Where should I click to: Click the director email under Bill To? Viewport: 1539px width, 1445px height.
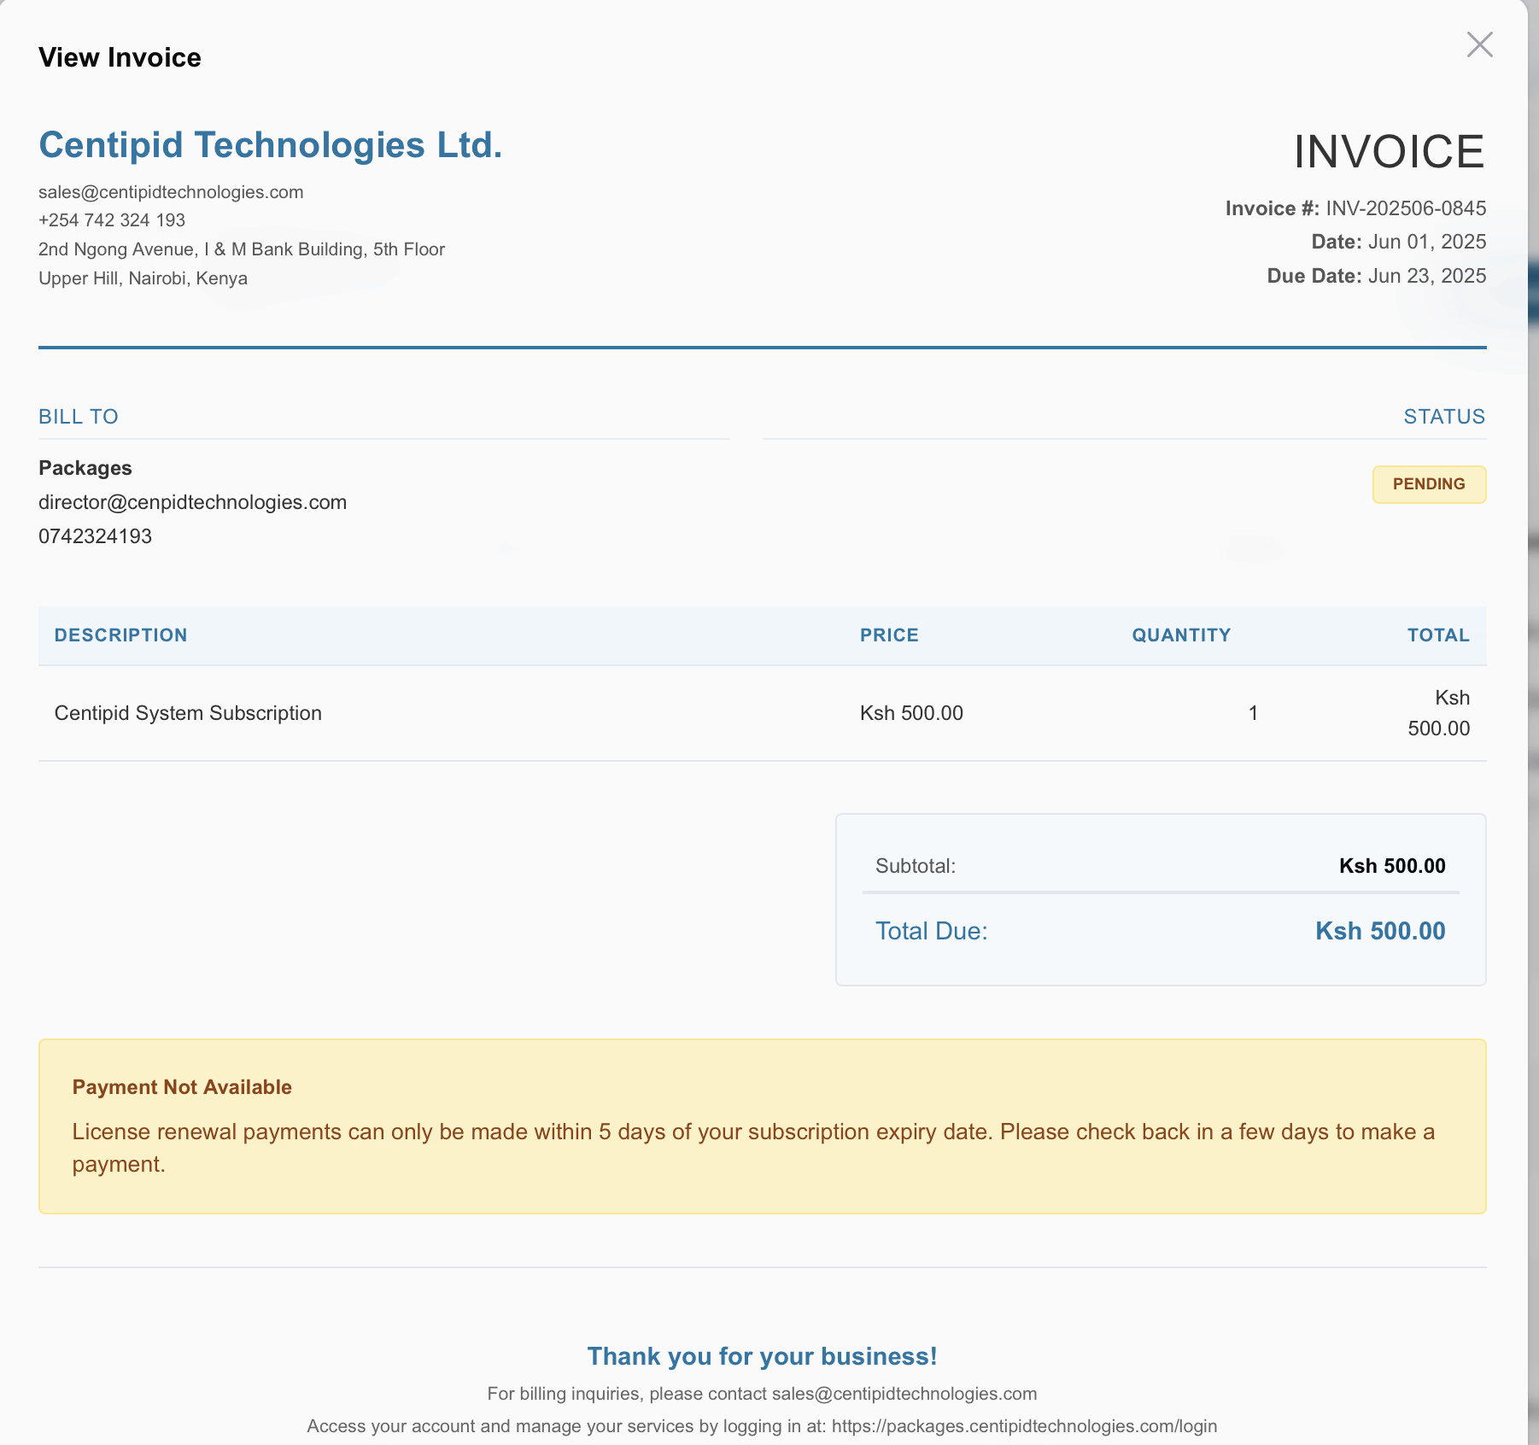(192, 502)
